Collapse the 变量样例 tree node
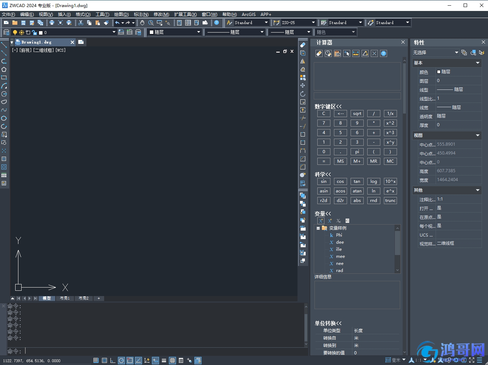Viewport: 488px width, 365px height. click(318, 228)
